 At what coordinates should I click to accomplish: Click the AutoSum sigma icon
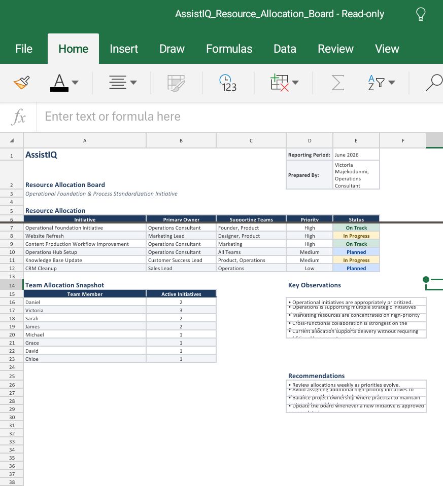338,83
